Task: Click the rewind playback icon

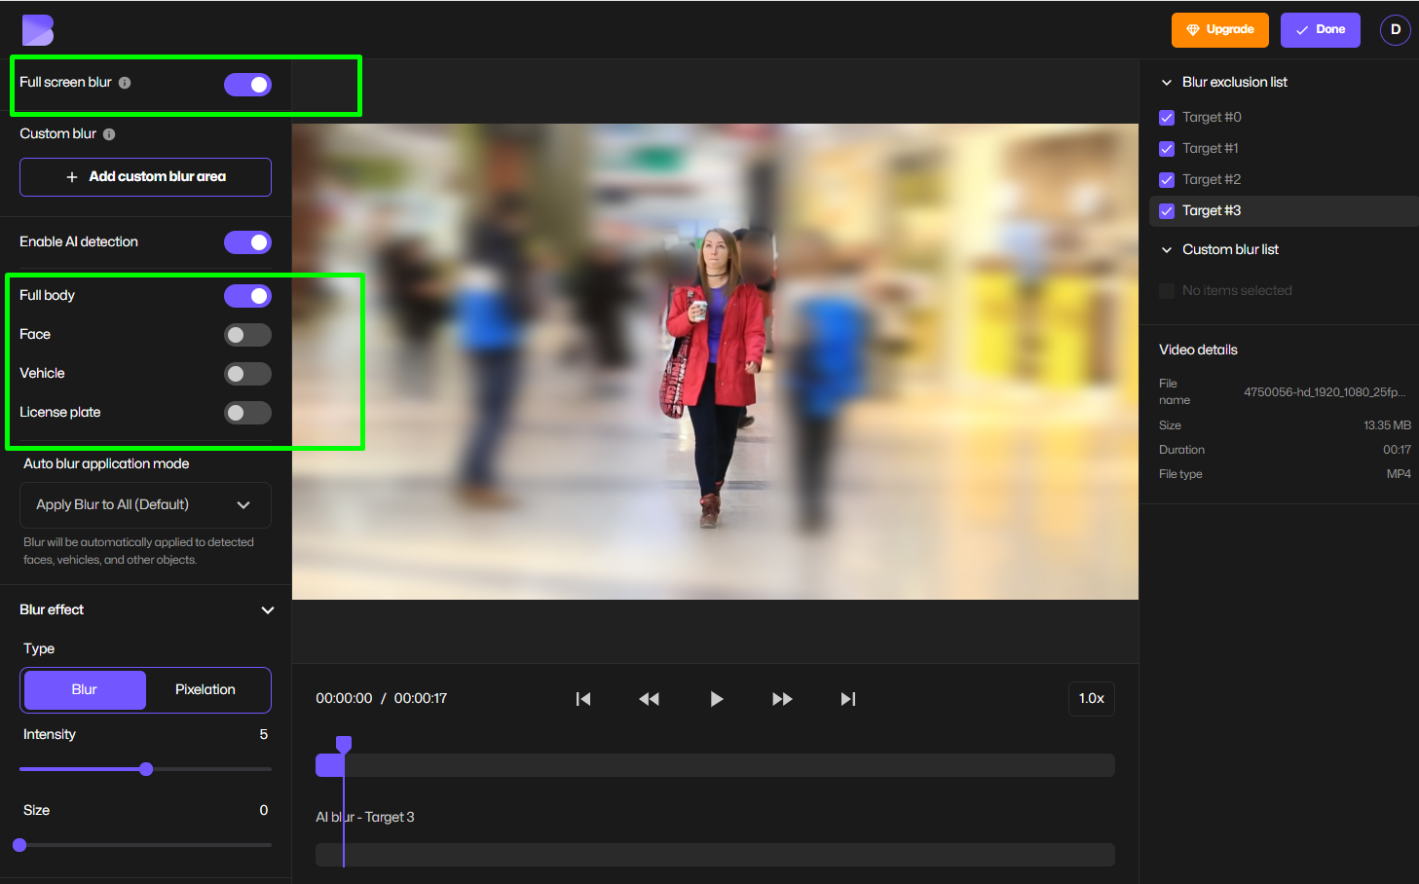Action: [x=649, y=698]
